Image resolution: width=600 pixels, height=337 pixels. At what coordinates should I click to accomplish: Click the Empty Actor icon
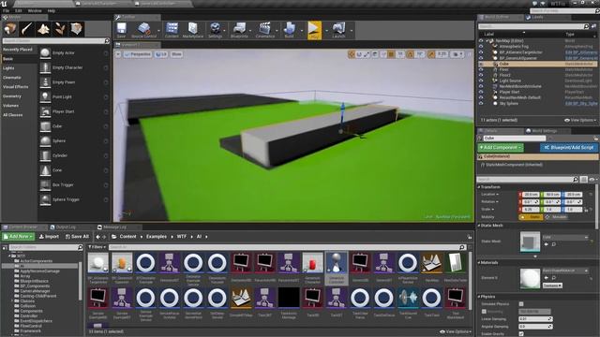(x=45, y=52)
